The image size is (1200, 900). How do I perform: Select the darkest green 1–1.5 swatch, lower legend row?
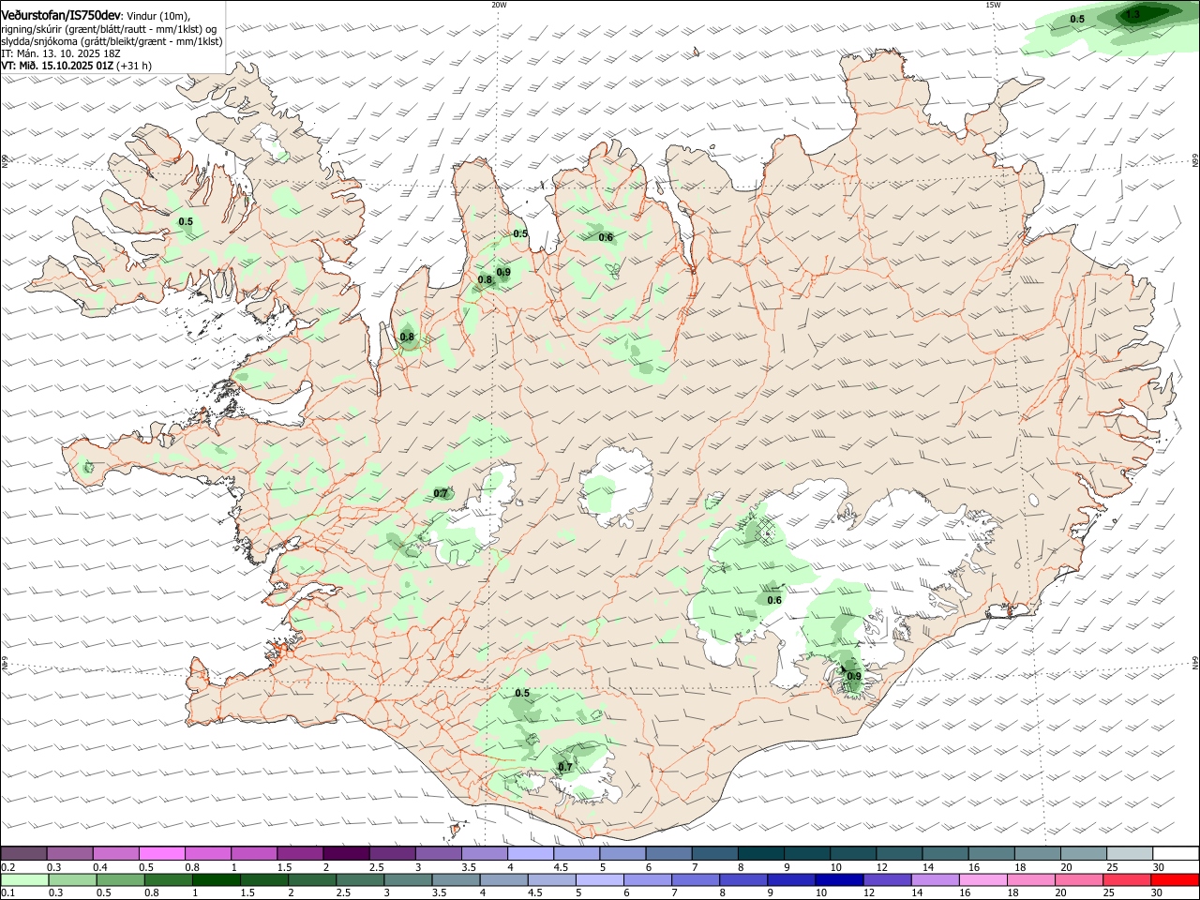216,880
